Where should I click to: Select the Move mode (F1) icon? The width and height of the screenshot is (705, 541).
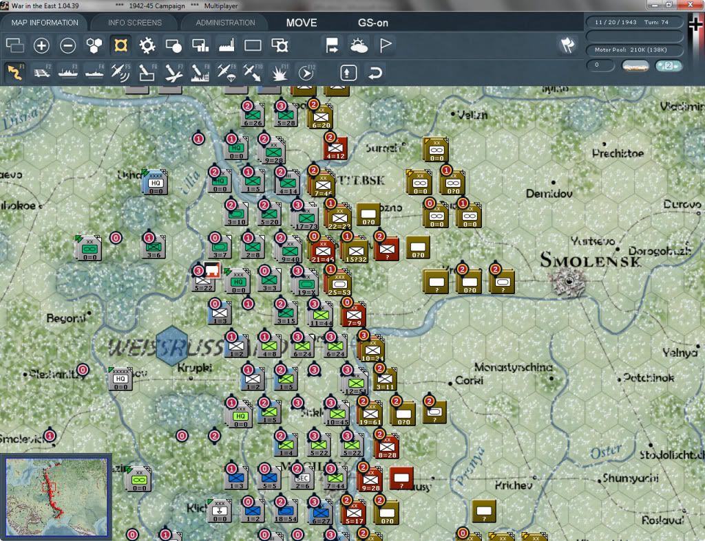(x=15, y=72)
